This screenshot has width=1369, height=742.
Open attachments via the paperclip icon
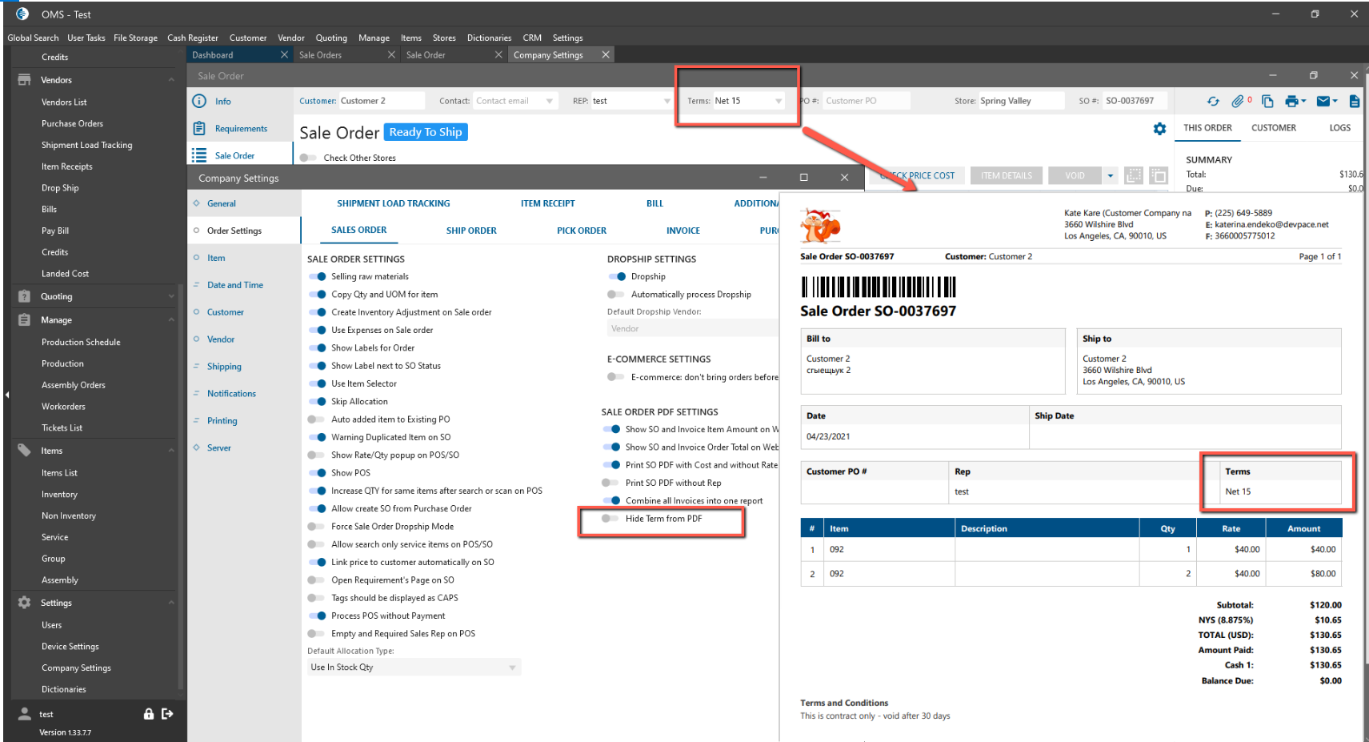pos(1238,101)
